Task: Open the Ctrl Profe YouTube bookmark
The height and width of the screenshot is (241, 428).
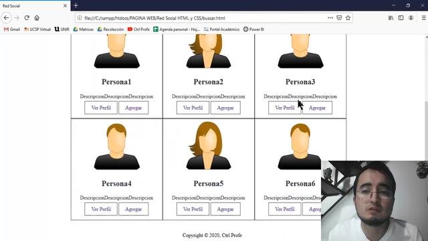Action: coord(138,29)
